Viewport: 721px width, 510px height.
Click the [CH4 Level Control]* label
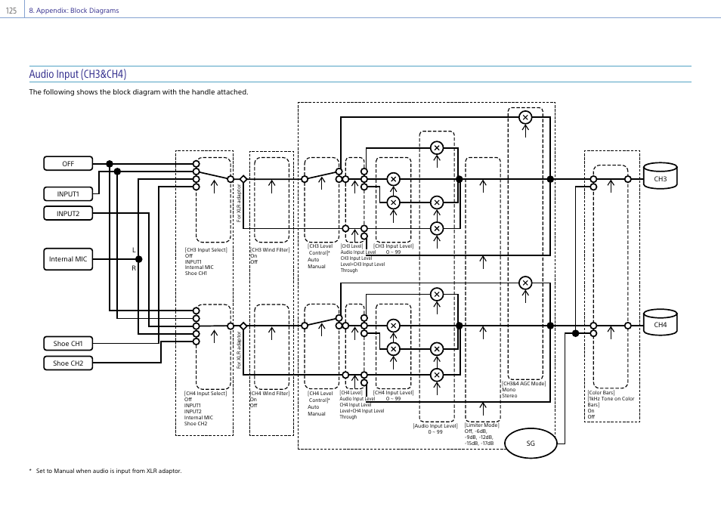[320, 397]
